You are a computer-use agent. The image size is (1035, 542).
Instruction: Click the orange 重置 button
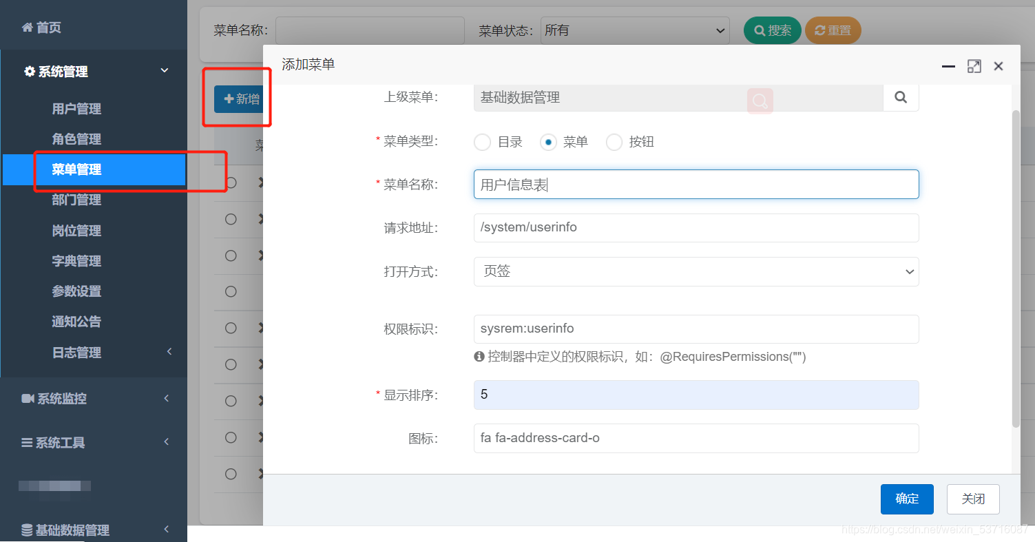833,30
